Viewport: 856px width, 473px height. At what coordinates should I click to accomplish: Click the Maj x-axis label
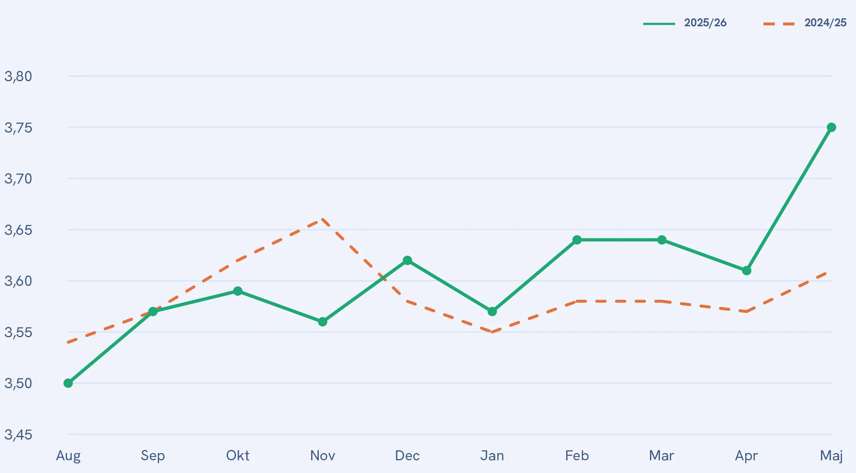[x=831, y=456]
